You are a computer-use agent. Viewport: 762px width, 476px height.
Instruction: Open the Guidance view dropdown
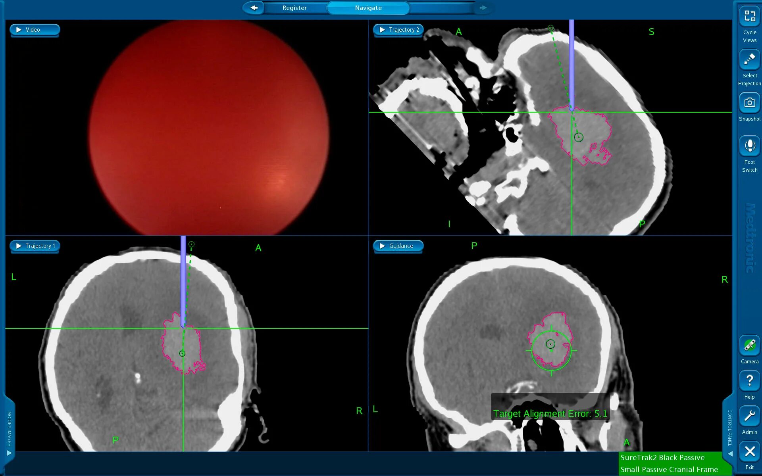point(398,246)
